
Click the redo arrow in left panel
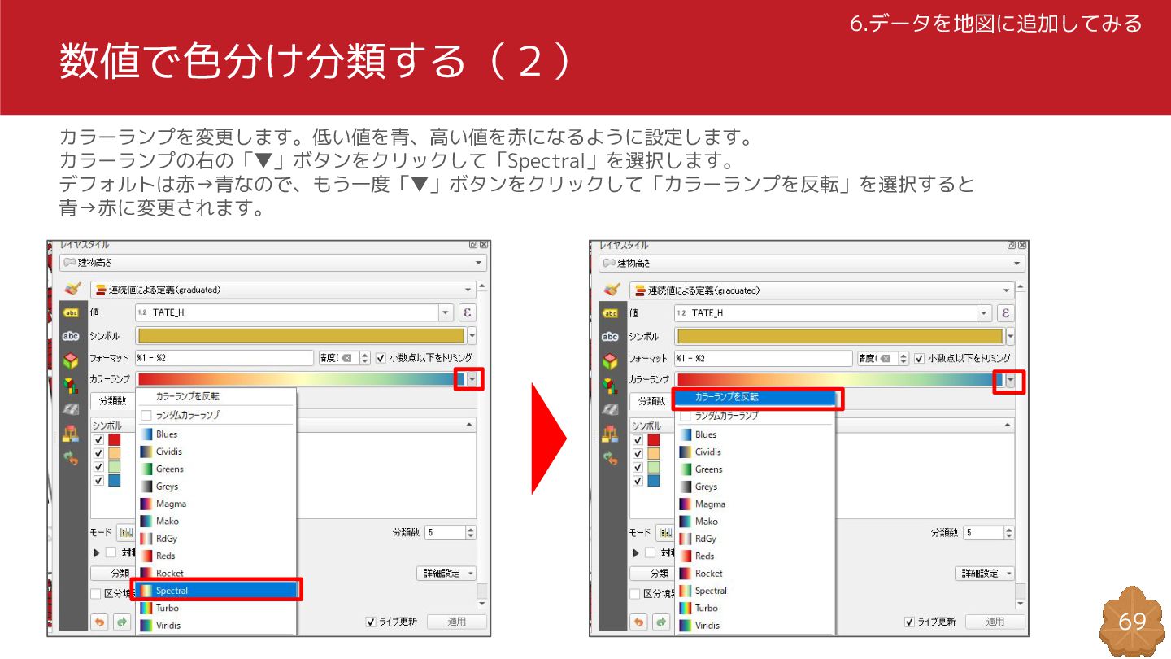[x=122, y=622]
